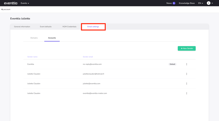Select the juliette@eventtia.com email cell
Image resolution: width=219 pixels, height=121 pixels.
92,84
